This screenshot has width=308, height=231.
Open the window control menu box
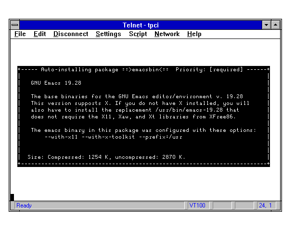pos(15,25)
